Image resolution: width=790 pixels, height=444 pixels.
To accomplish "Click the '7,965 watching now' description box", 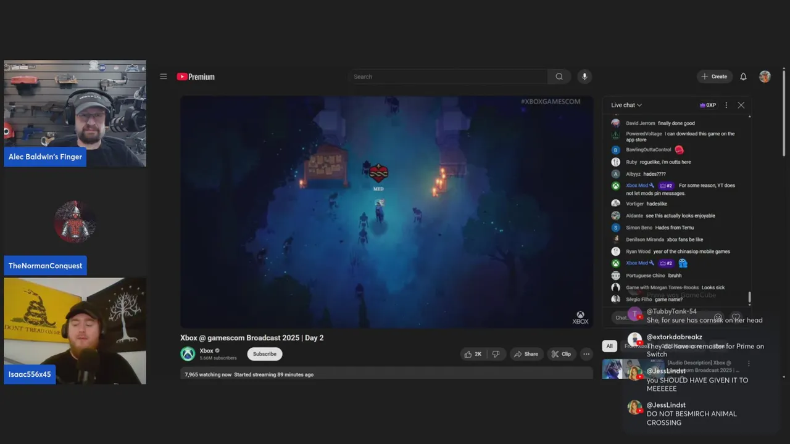I will (x=386, y=374).
